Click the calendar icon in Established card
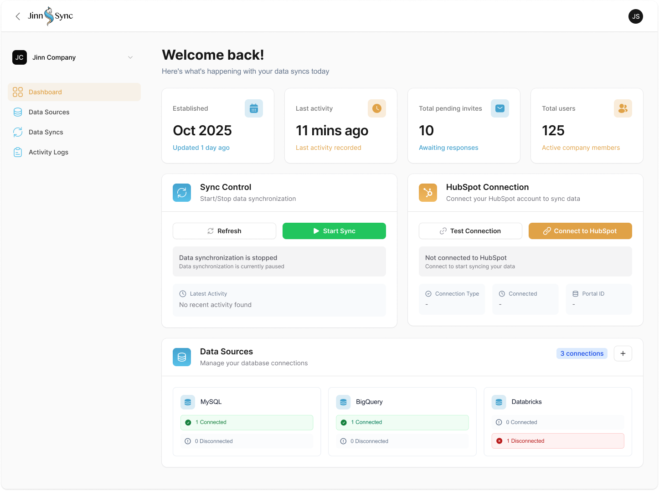659x491 pixels. pyautogui.click(x=254, y=108)
